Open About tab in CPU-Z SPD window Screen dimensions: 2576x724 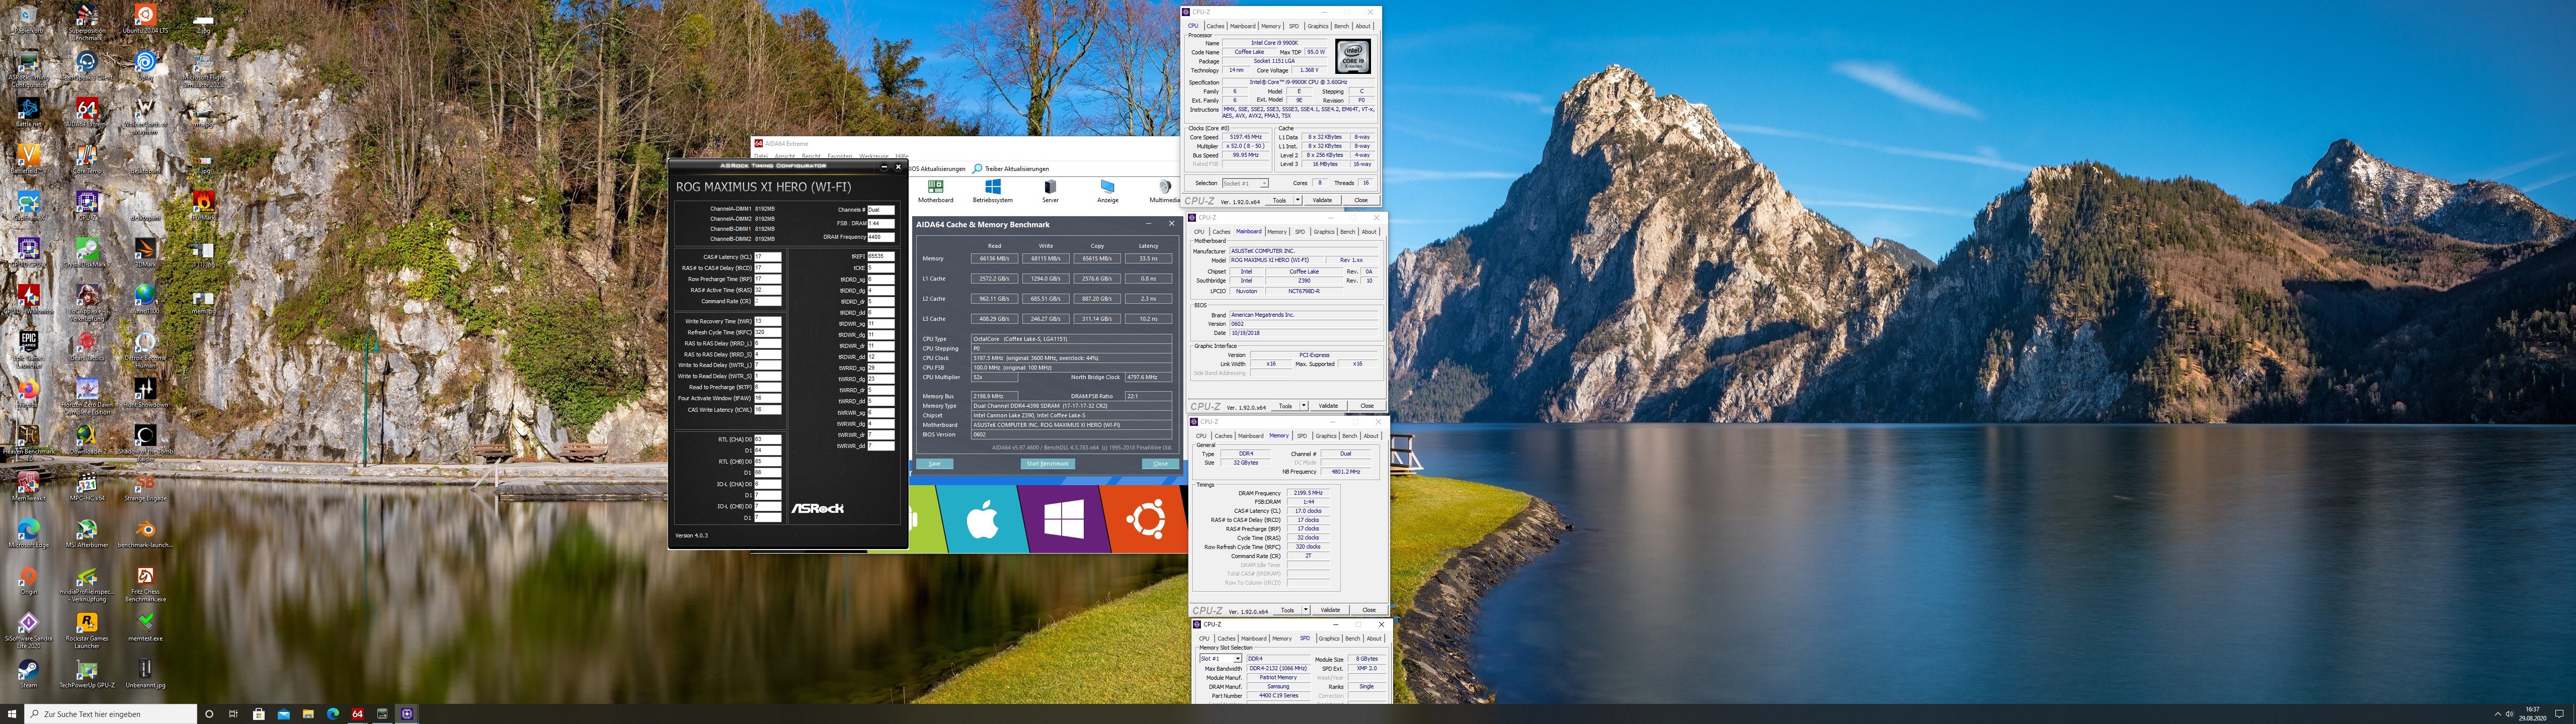point(1374,638)
